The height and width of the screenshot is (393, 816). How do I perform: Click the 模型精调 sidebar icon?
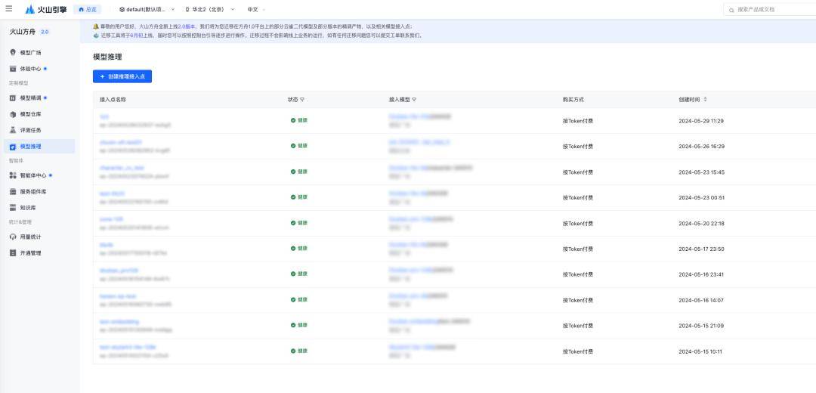click(x=13, y=97)
